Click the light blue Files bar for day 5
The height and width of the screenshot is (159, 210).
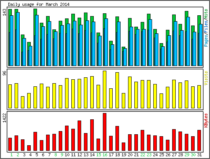pyautogui.click(x=37, y=40)
